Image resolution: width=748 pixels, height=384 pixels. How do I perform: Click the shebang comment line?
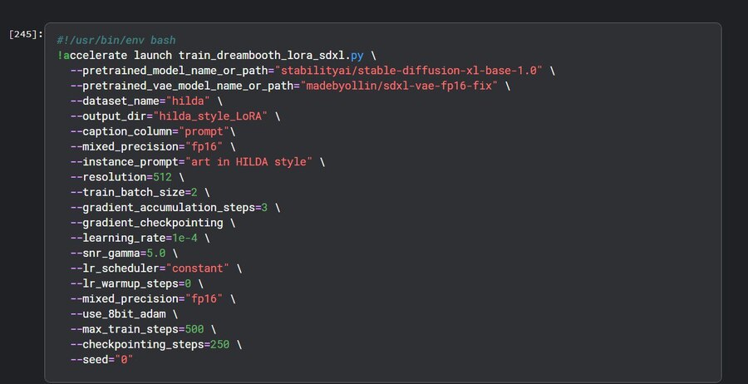(x=116, y=40)
